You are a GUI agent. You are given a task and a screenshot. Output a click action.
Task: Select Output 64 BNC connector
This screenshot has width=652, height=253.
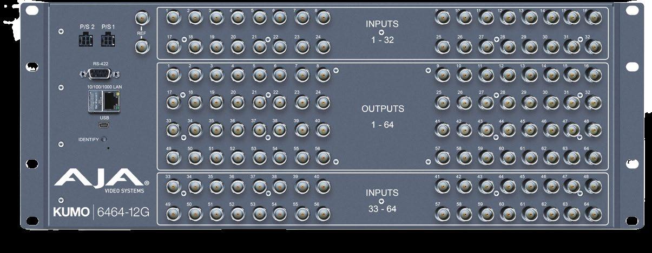point(592,157)
